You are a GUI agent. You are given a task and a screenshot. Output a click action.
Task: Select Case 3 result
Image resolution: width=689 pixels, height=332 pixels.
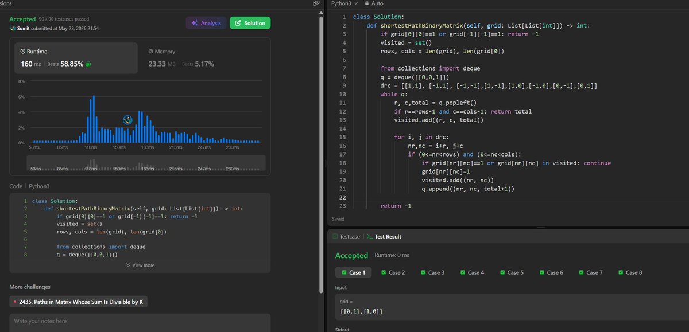coord(432,272)
